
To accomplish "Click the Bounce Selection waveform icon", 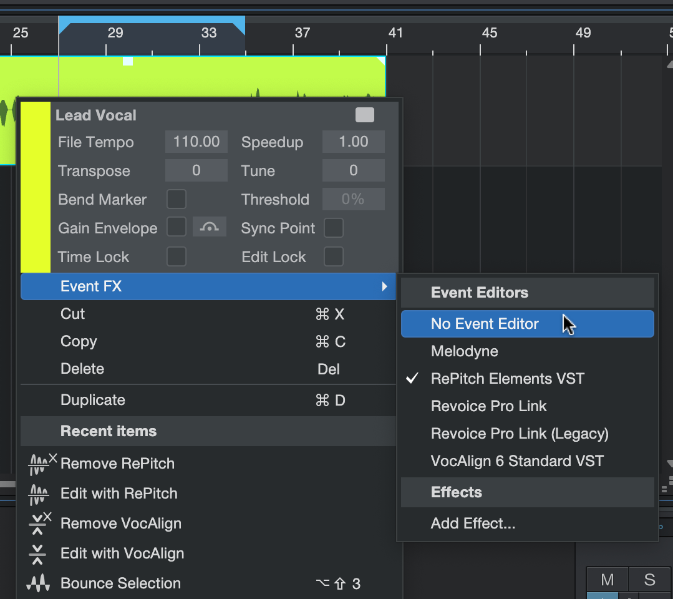I will pos(39,583).
